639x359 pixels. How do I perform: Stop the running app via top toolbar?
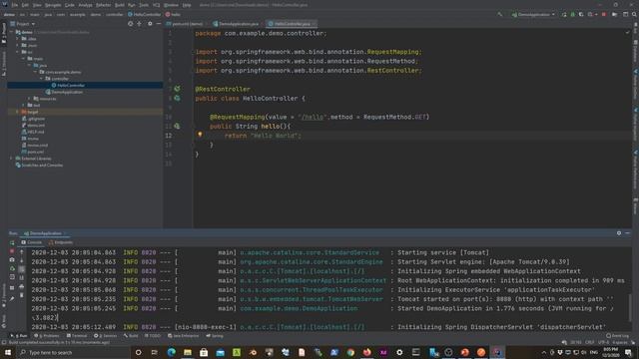[603, 14]
